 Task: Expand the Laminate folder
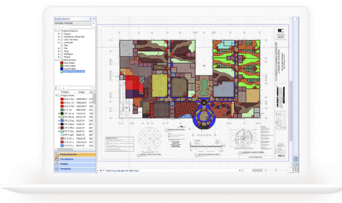pos(59,43)
